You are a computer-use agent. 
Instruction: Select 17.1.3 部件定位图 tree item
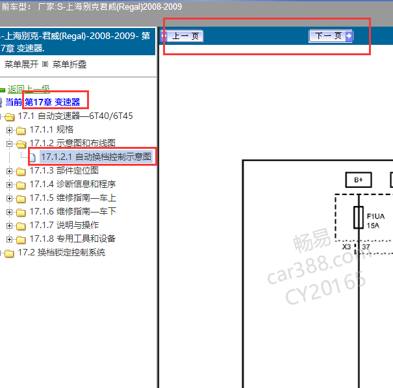64,170
